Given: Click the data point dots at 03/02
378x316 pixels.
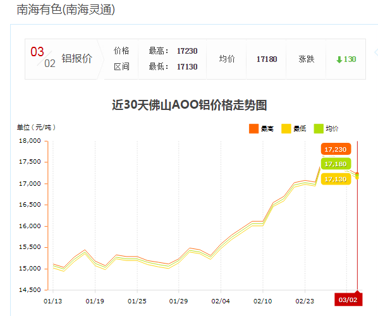Looking at the screenshot, I should click(x=357, y=176).
